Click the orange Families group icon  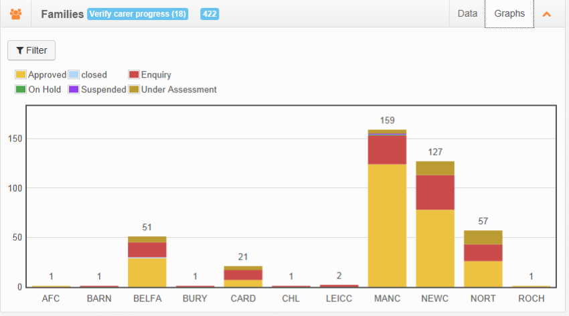[x=15, y=14]
